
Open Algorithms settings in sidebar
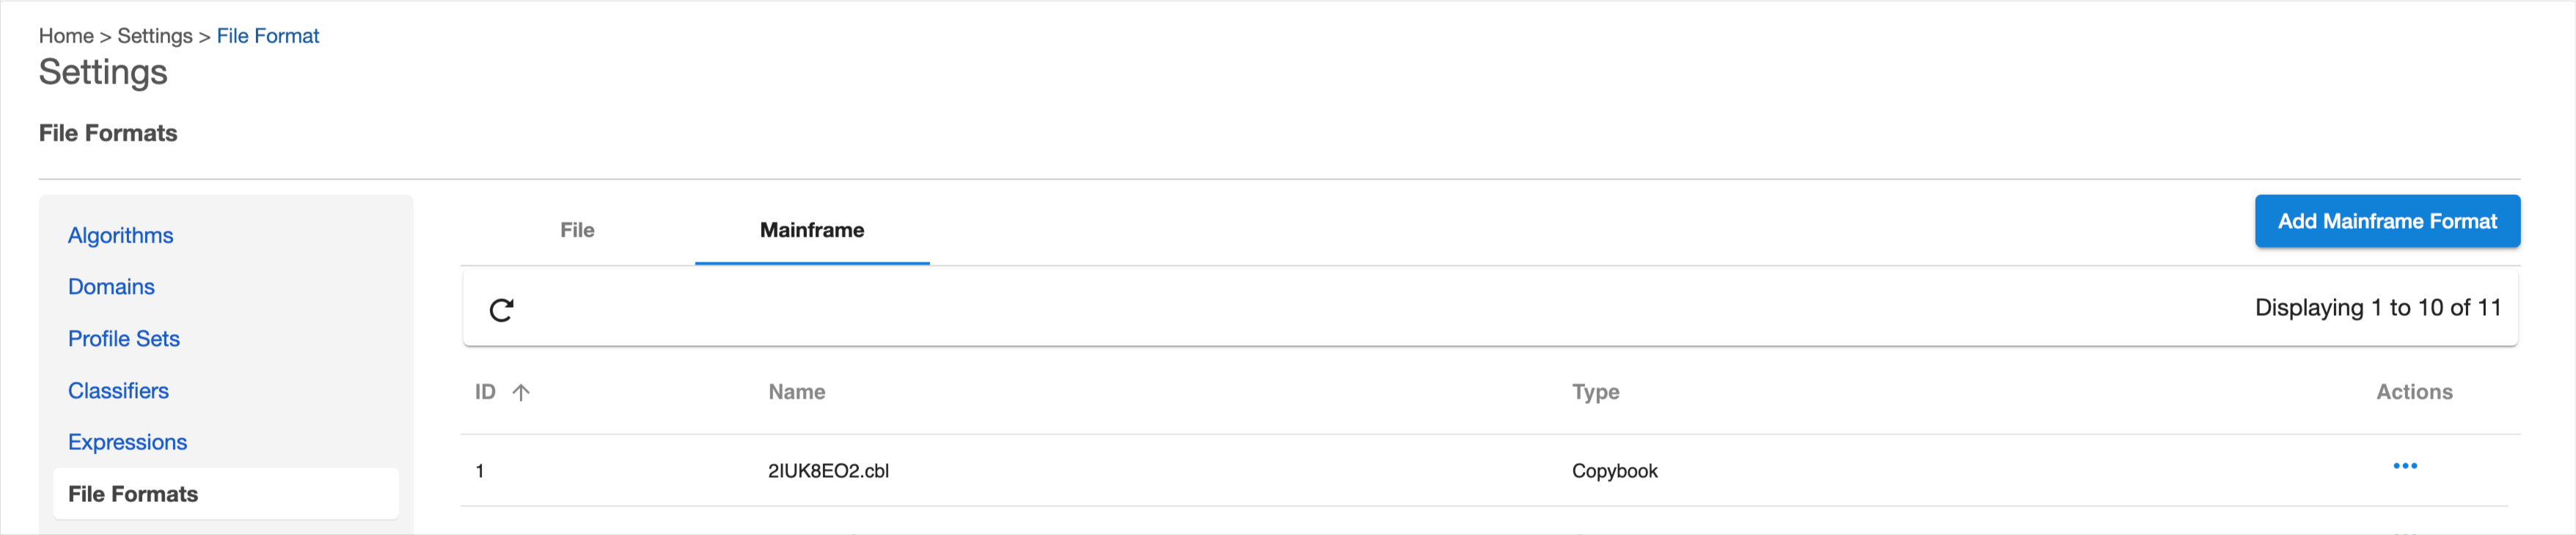click(x=120, y=235)
